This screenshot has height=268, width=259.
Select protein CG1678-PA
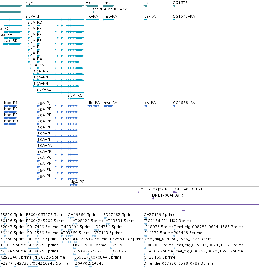click(x=174, y=106)
